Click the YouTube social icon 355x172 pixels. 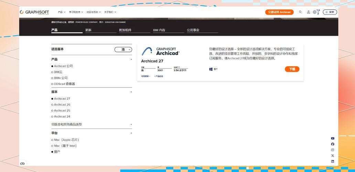333,138
